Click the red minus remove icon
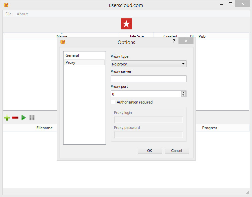This screenshot has height=197, width=252. tap(15, 118)
